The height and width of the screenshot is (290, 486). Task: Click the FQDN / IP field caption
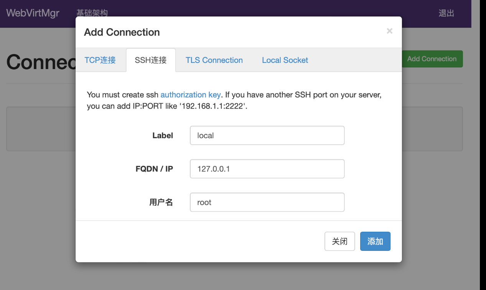pos(154,169)
